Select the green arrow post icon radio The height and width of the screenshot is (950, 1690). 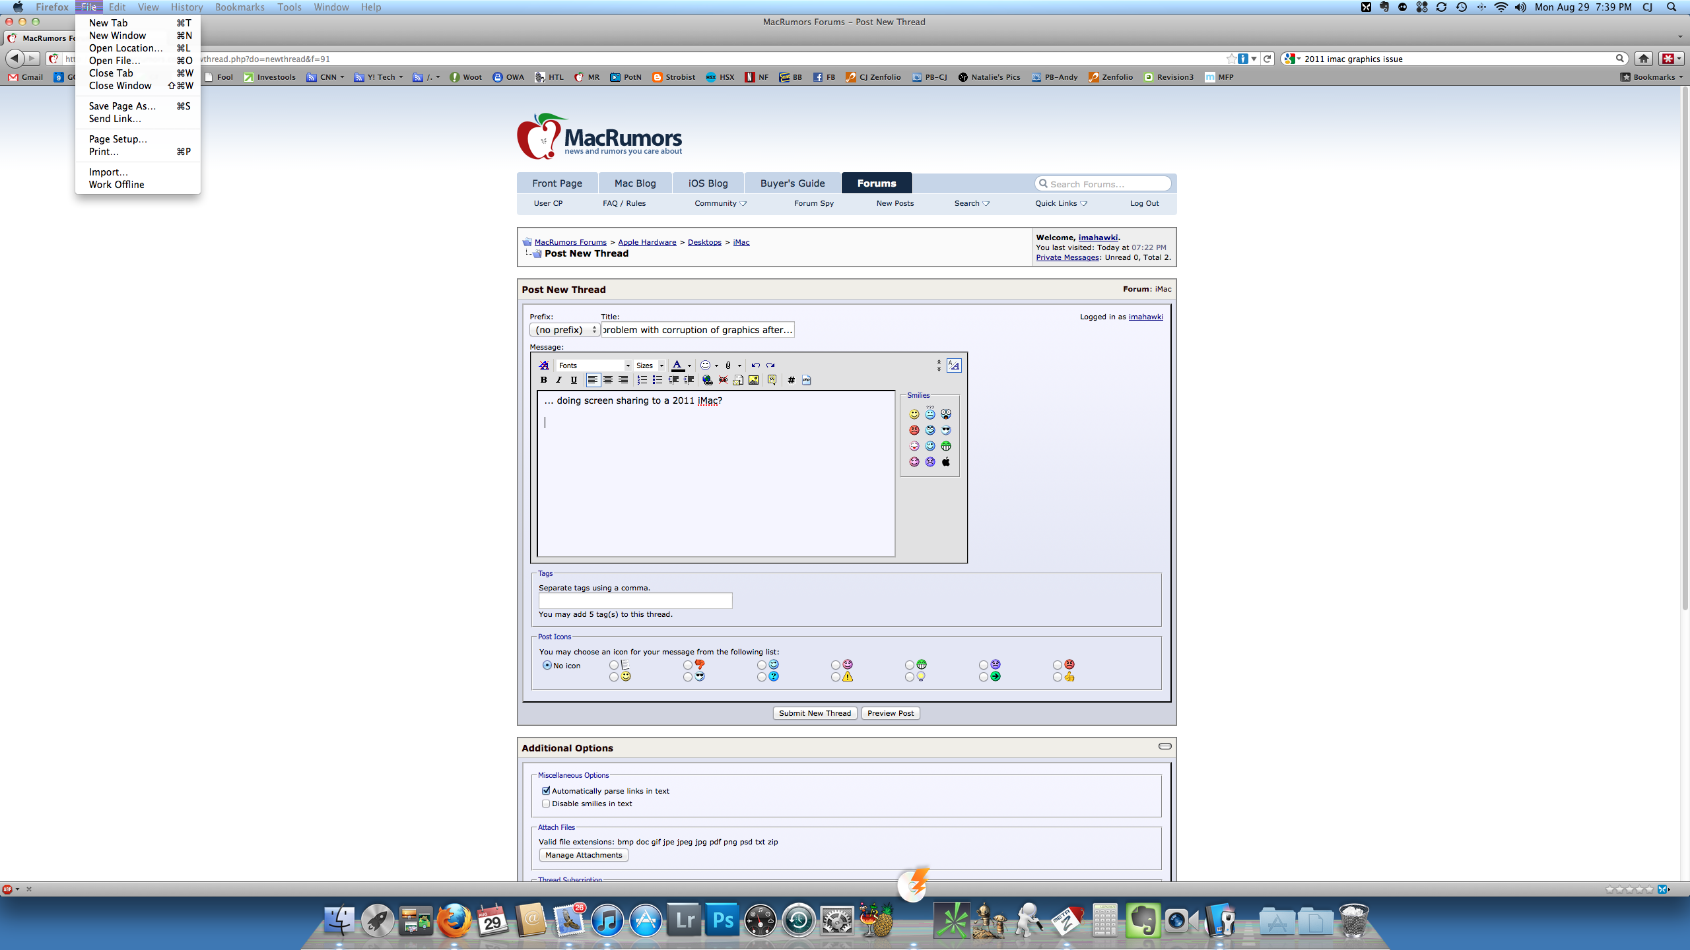[984, 677]
